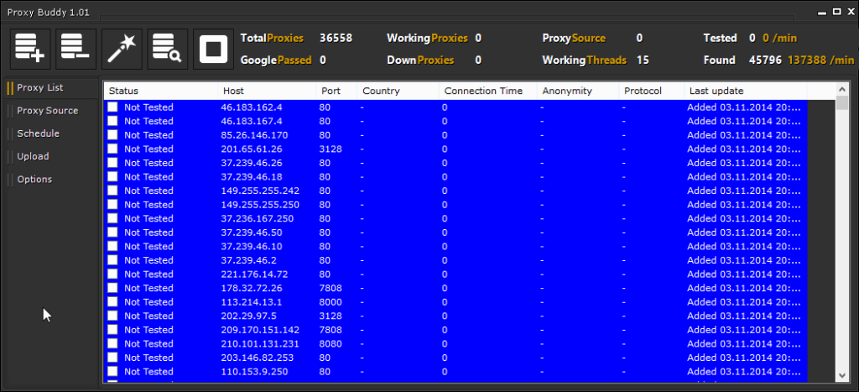Image resolution: width=859 pixels, height=392 pixels.
Task: Click port 3128 of 201.65.61.26
Action: 331,149
